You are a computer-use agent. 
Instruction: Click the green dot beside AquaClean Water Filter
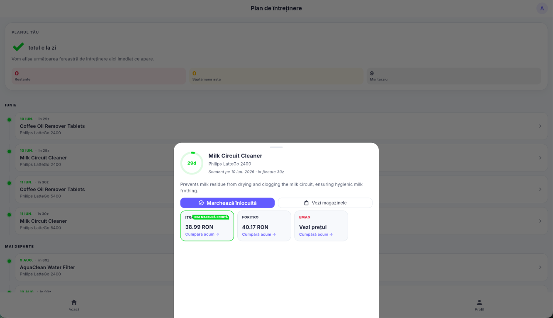[9, 261]
